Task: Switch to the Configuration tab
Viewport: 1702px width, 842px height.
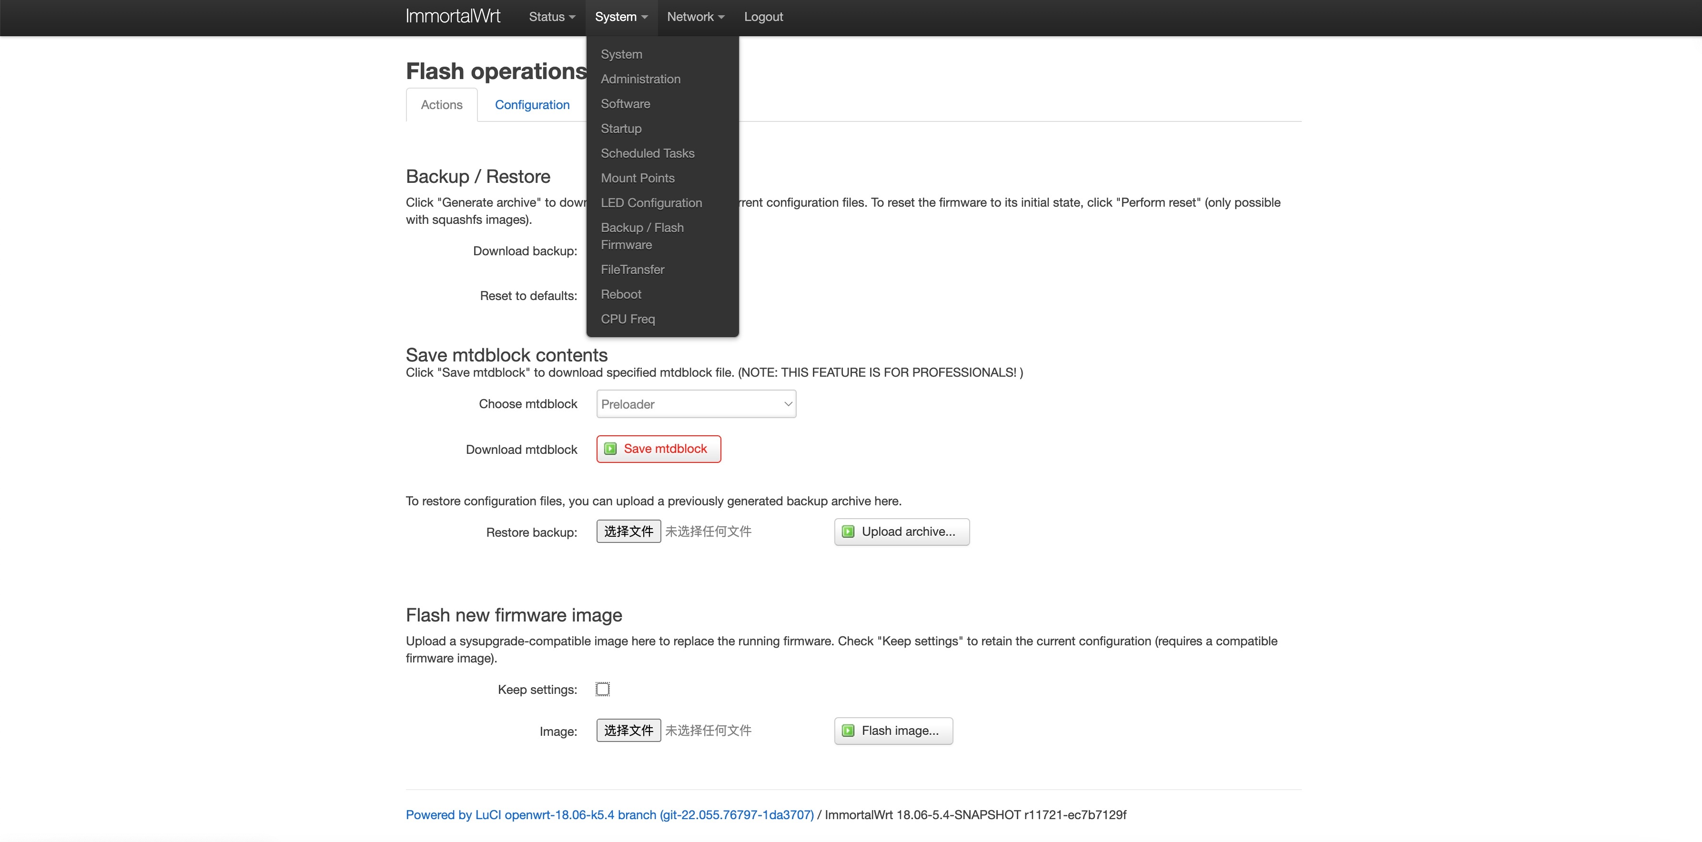Action: (x=532, y=105)
